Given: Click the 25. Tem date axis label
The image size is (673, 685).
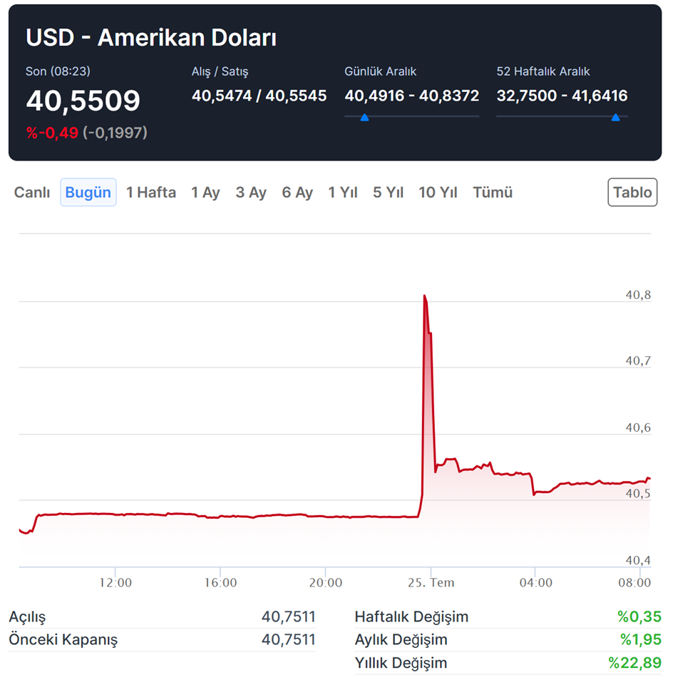Looking at the screenshot, I should click(x=431, y=583).
